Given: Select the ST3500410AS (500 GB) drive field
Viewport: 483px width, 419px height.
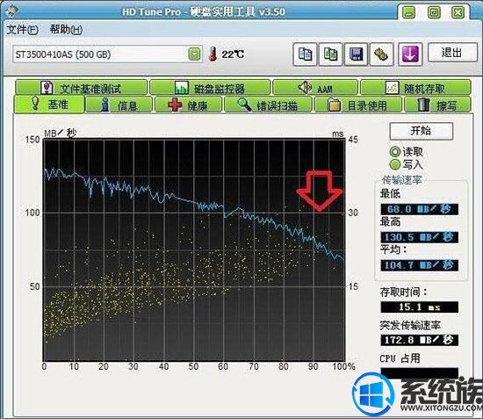Looking at the screenshot, I should click(x=107, y=54).
